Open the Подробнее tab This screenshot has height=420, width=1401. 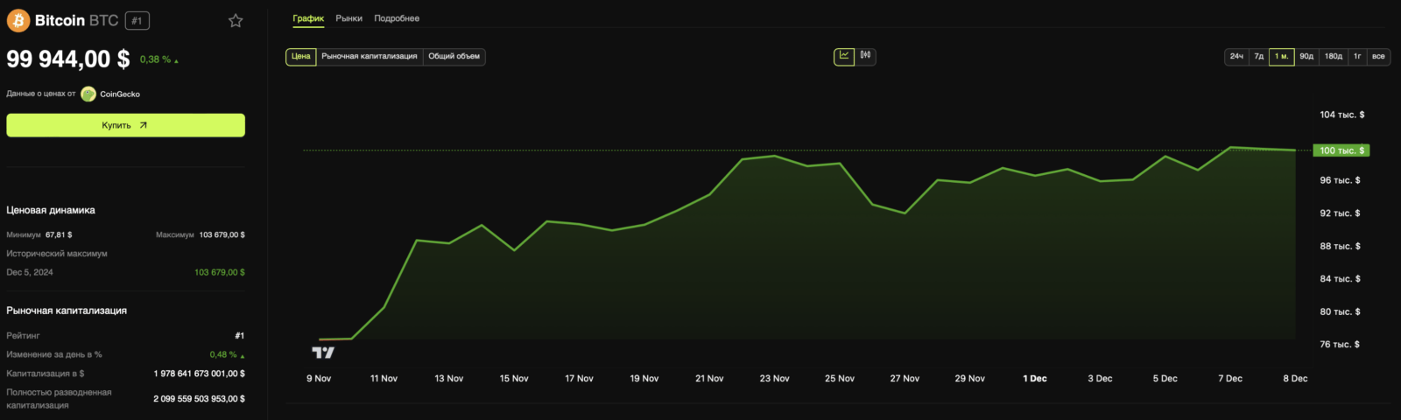(x=397, y=18)
